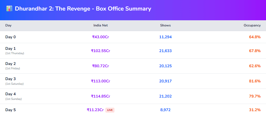The width and height of the screenshot is (266, 115).
Task: Click the bar chart icon in header
Action: point(9,8)
